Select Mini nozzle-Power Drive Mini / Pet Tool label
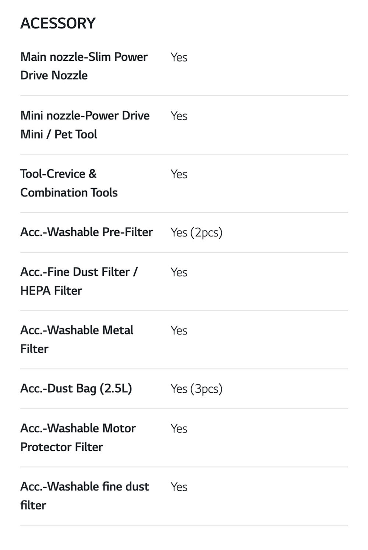368x550 pixels. [85, 125]
